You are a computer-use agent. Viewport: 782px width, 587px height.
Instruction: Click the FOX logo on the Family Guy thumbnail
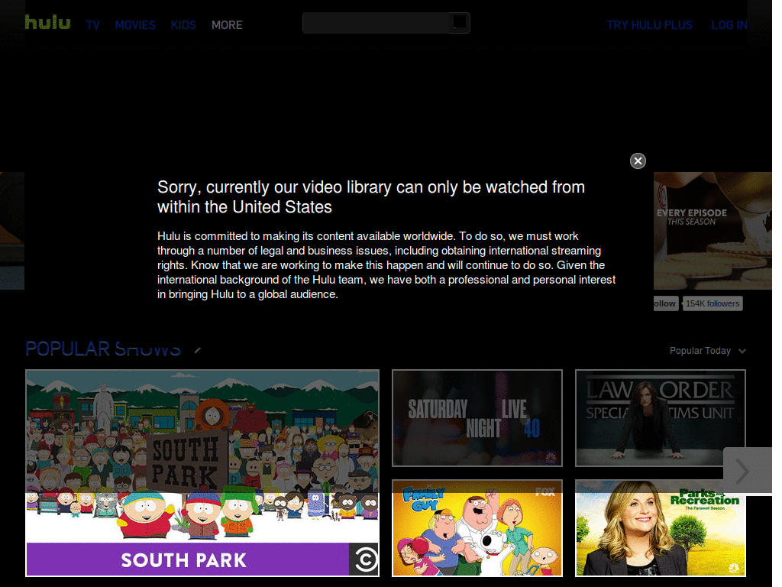[x=545, y=491]
